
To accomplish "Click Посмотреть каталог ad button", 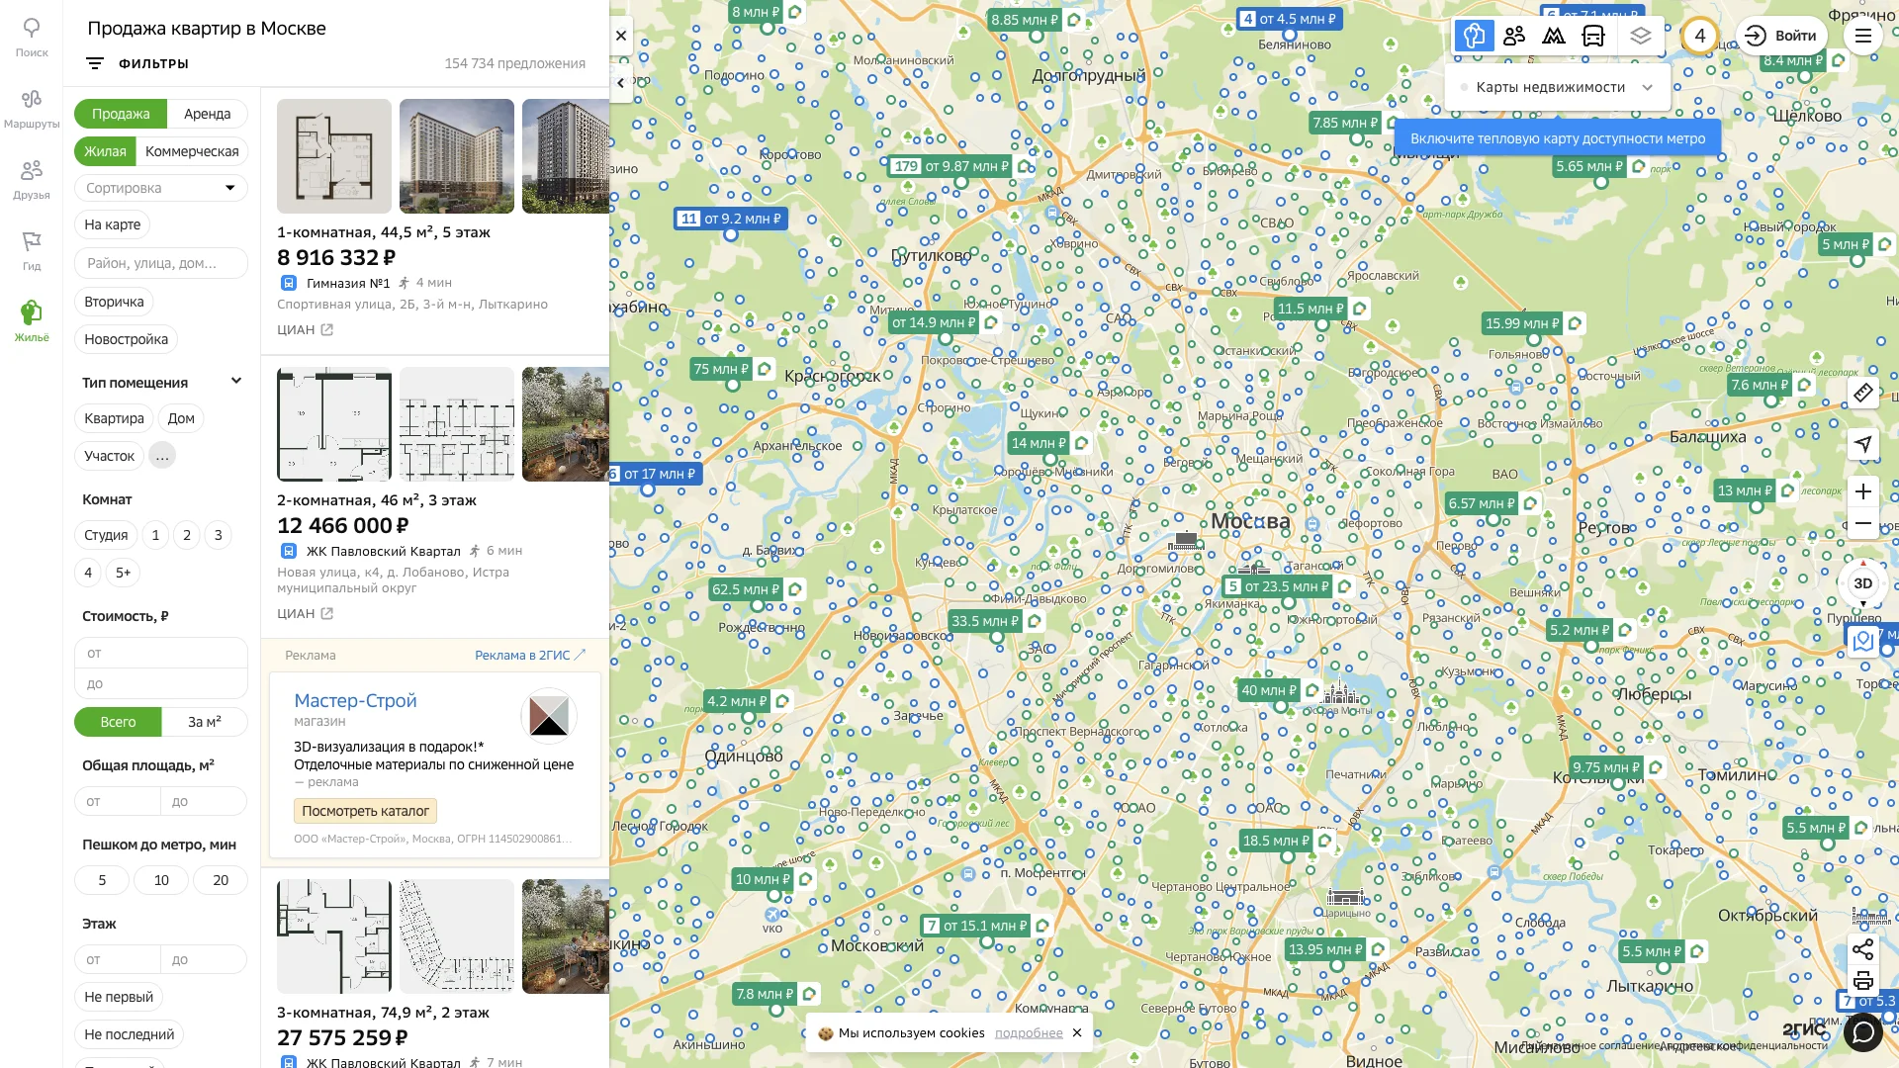I will click(365, 811).
